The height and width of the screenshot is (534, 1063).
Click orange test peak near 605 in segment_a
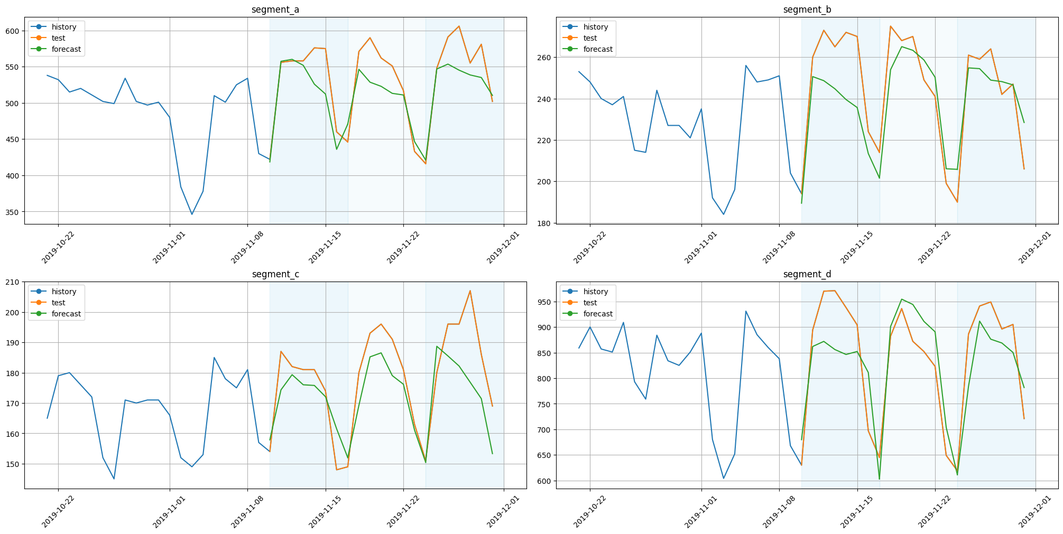click(x=459, y=26)
